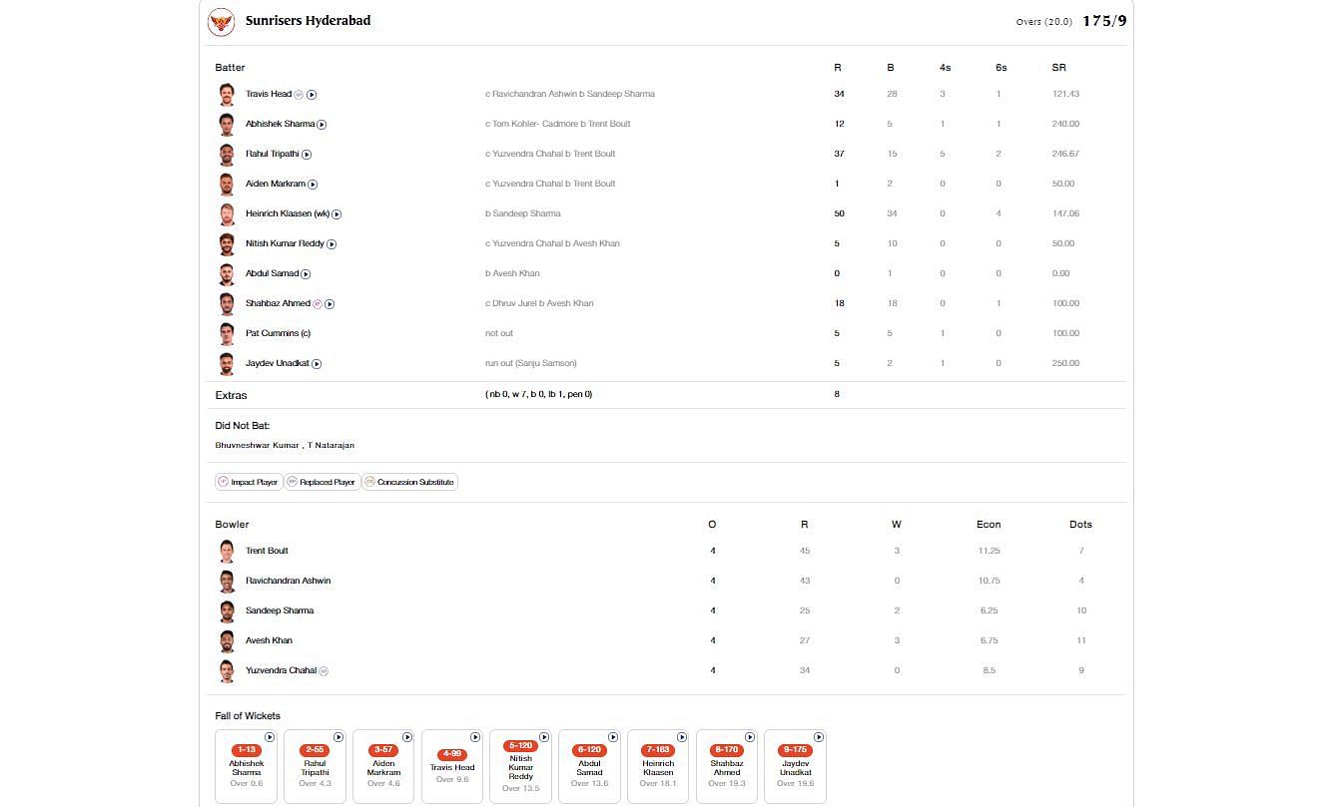Play Aiden Markram batting video icon
1330x807 pixels.
313,185
